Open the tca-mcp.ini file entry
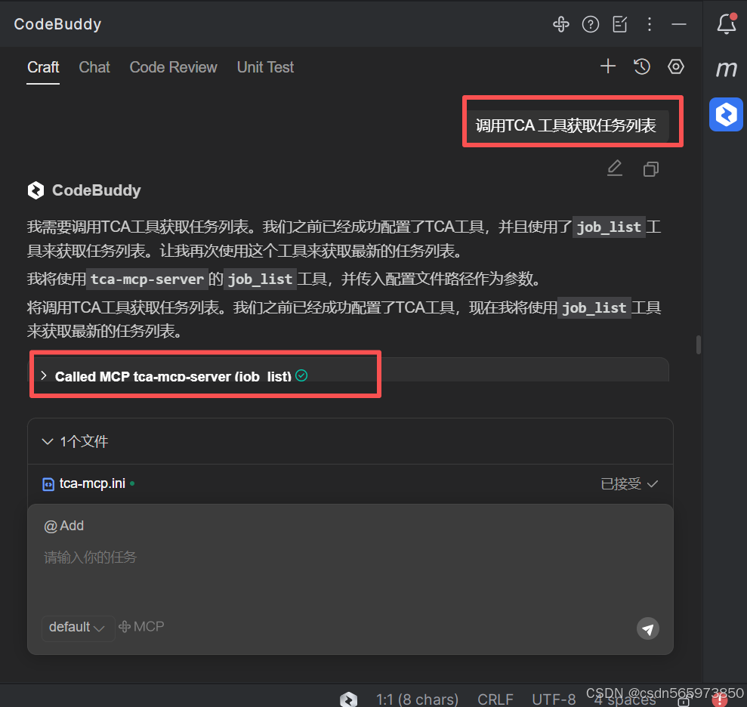 coord(350,484)
